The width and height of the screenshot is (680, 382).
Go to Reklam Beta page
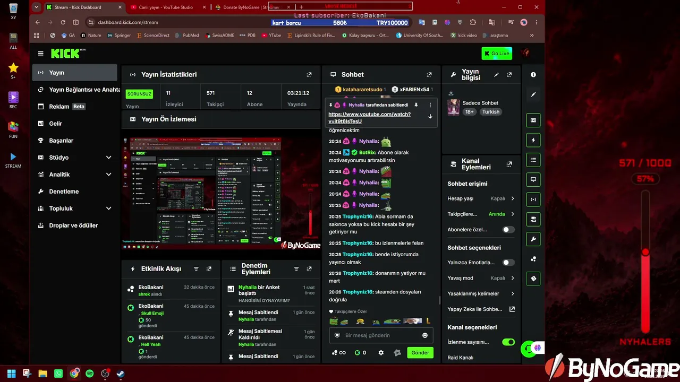pyautogui.click(x=74, y=107)
